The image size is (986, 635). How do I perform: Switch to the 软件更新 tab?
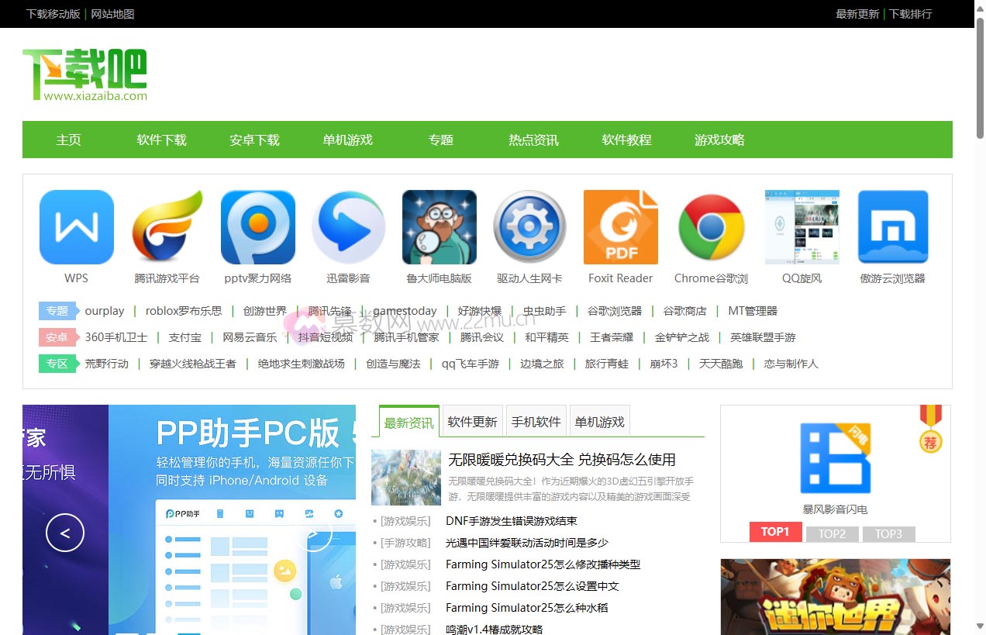click(472, 421)
